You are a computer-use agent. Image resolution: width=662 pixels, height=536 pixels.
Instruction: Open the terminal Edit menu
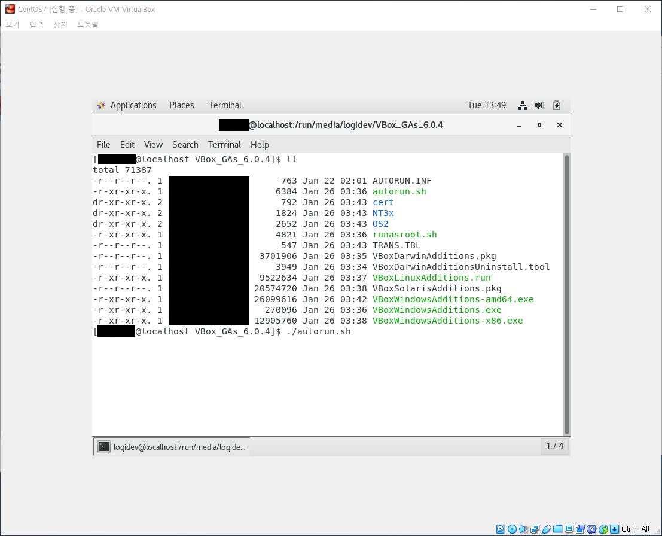pos(127,144)
